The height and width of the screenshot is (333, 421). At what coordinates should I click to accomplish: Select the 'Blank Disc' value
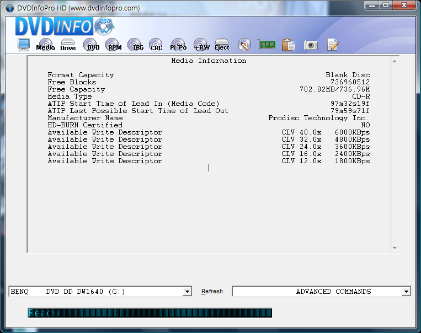348,75
